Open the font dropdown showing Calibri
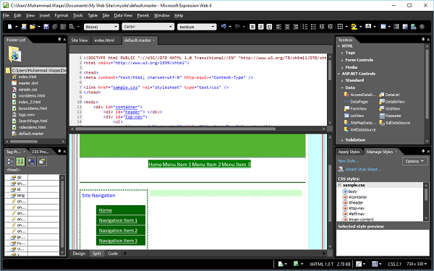 [x=148, y=27]
